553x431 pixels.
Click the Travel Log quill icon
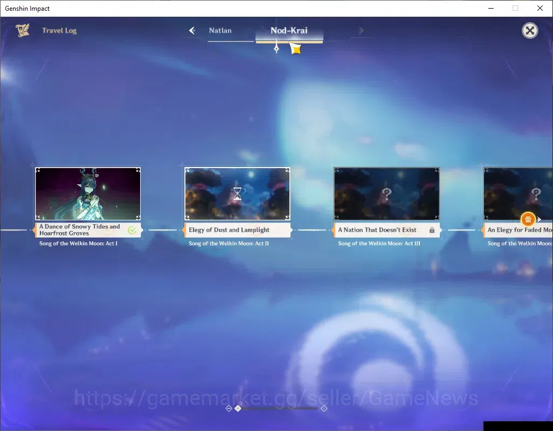coord(23,30)
